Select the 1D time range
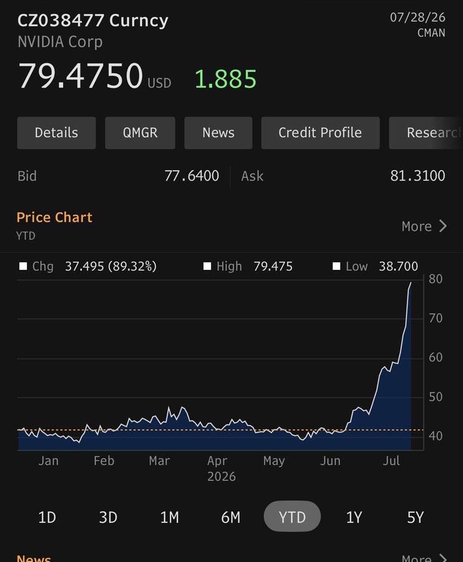The width and height of the screenshot is (463, 562). (47, 517)
